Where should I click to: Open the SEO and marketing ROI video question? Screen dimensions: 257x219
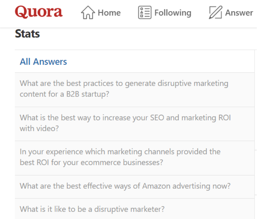135,124
